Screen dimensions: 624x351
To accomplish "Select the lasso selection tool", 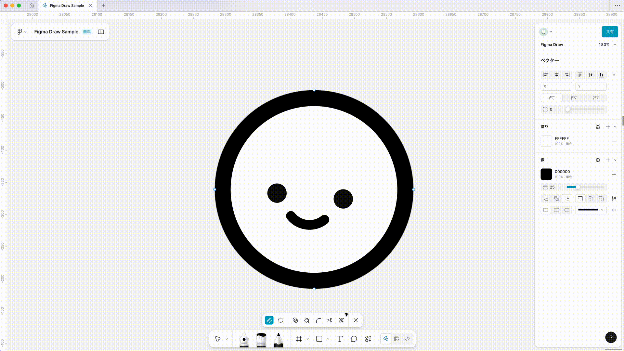I will click(281, 320).
